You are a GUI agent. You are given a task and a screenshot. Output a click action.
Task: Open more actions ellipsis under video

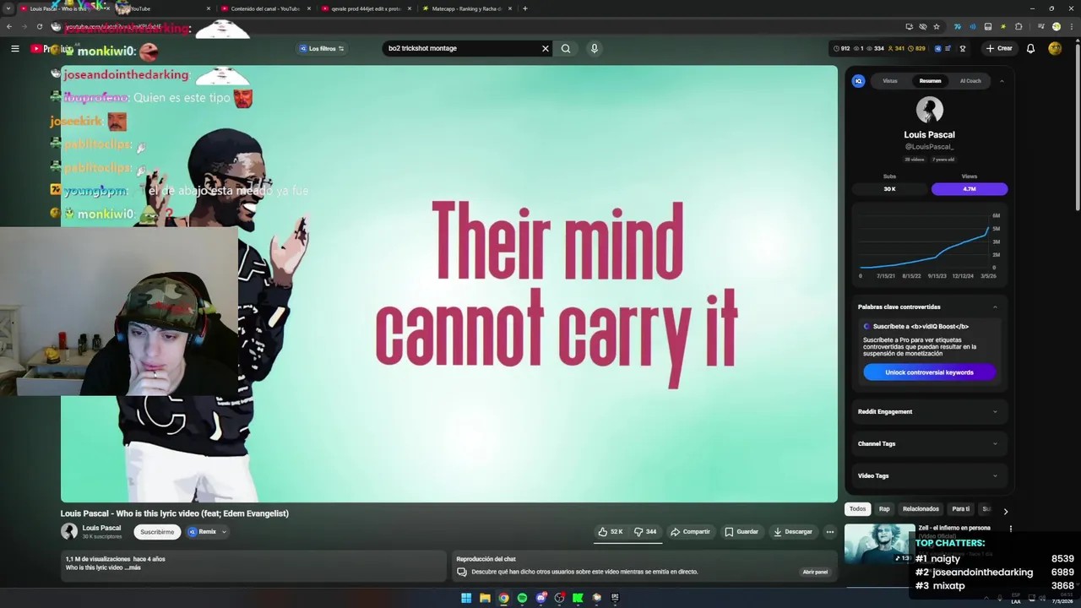pos(829,532)
